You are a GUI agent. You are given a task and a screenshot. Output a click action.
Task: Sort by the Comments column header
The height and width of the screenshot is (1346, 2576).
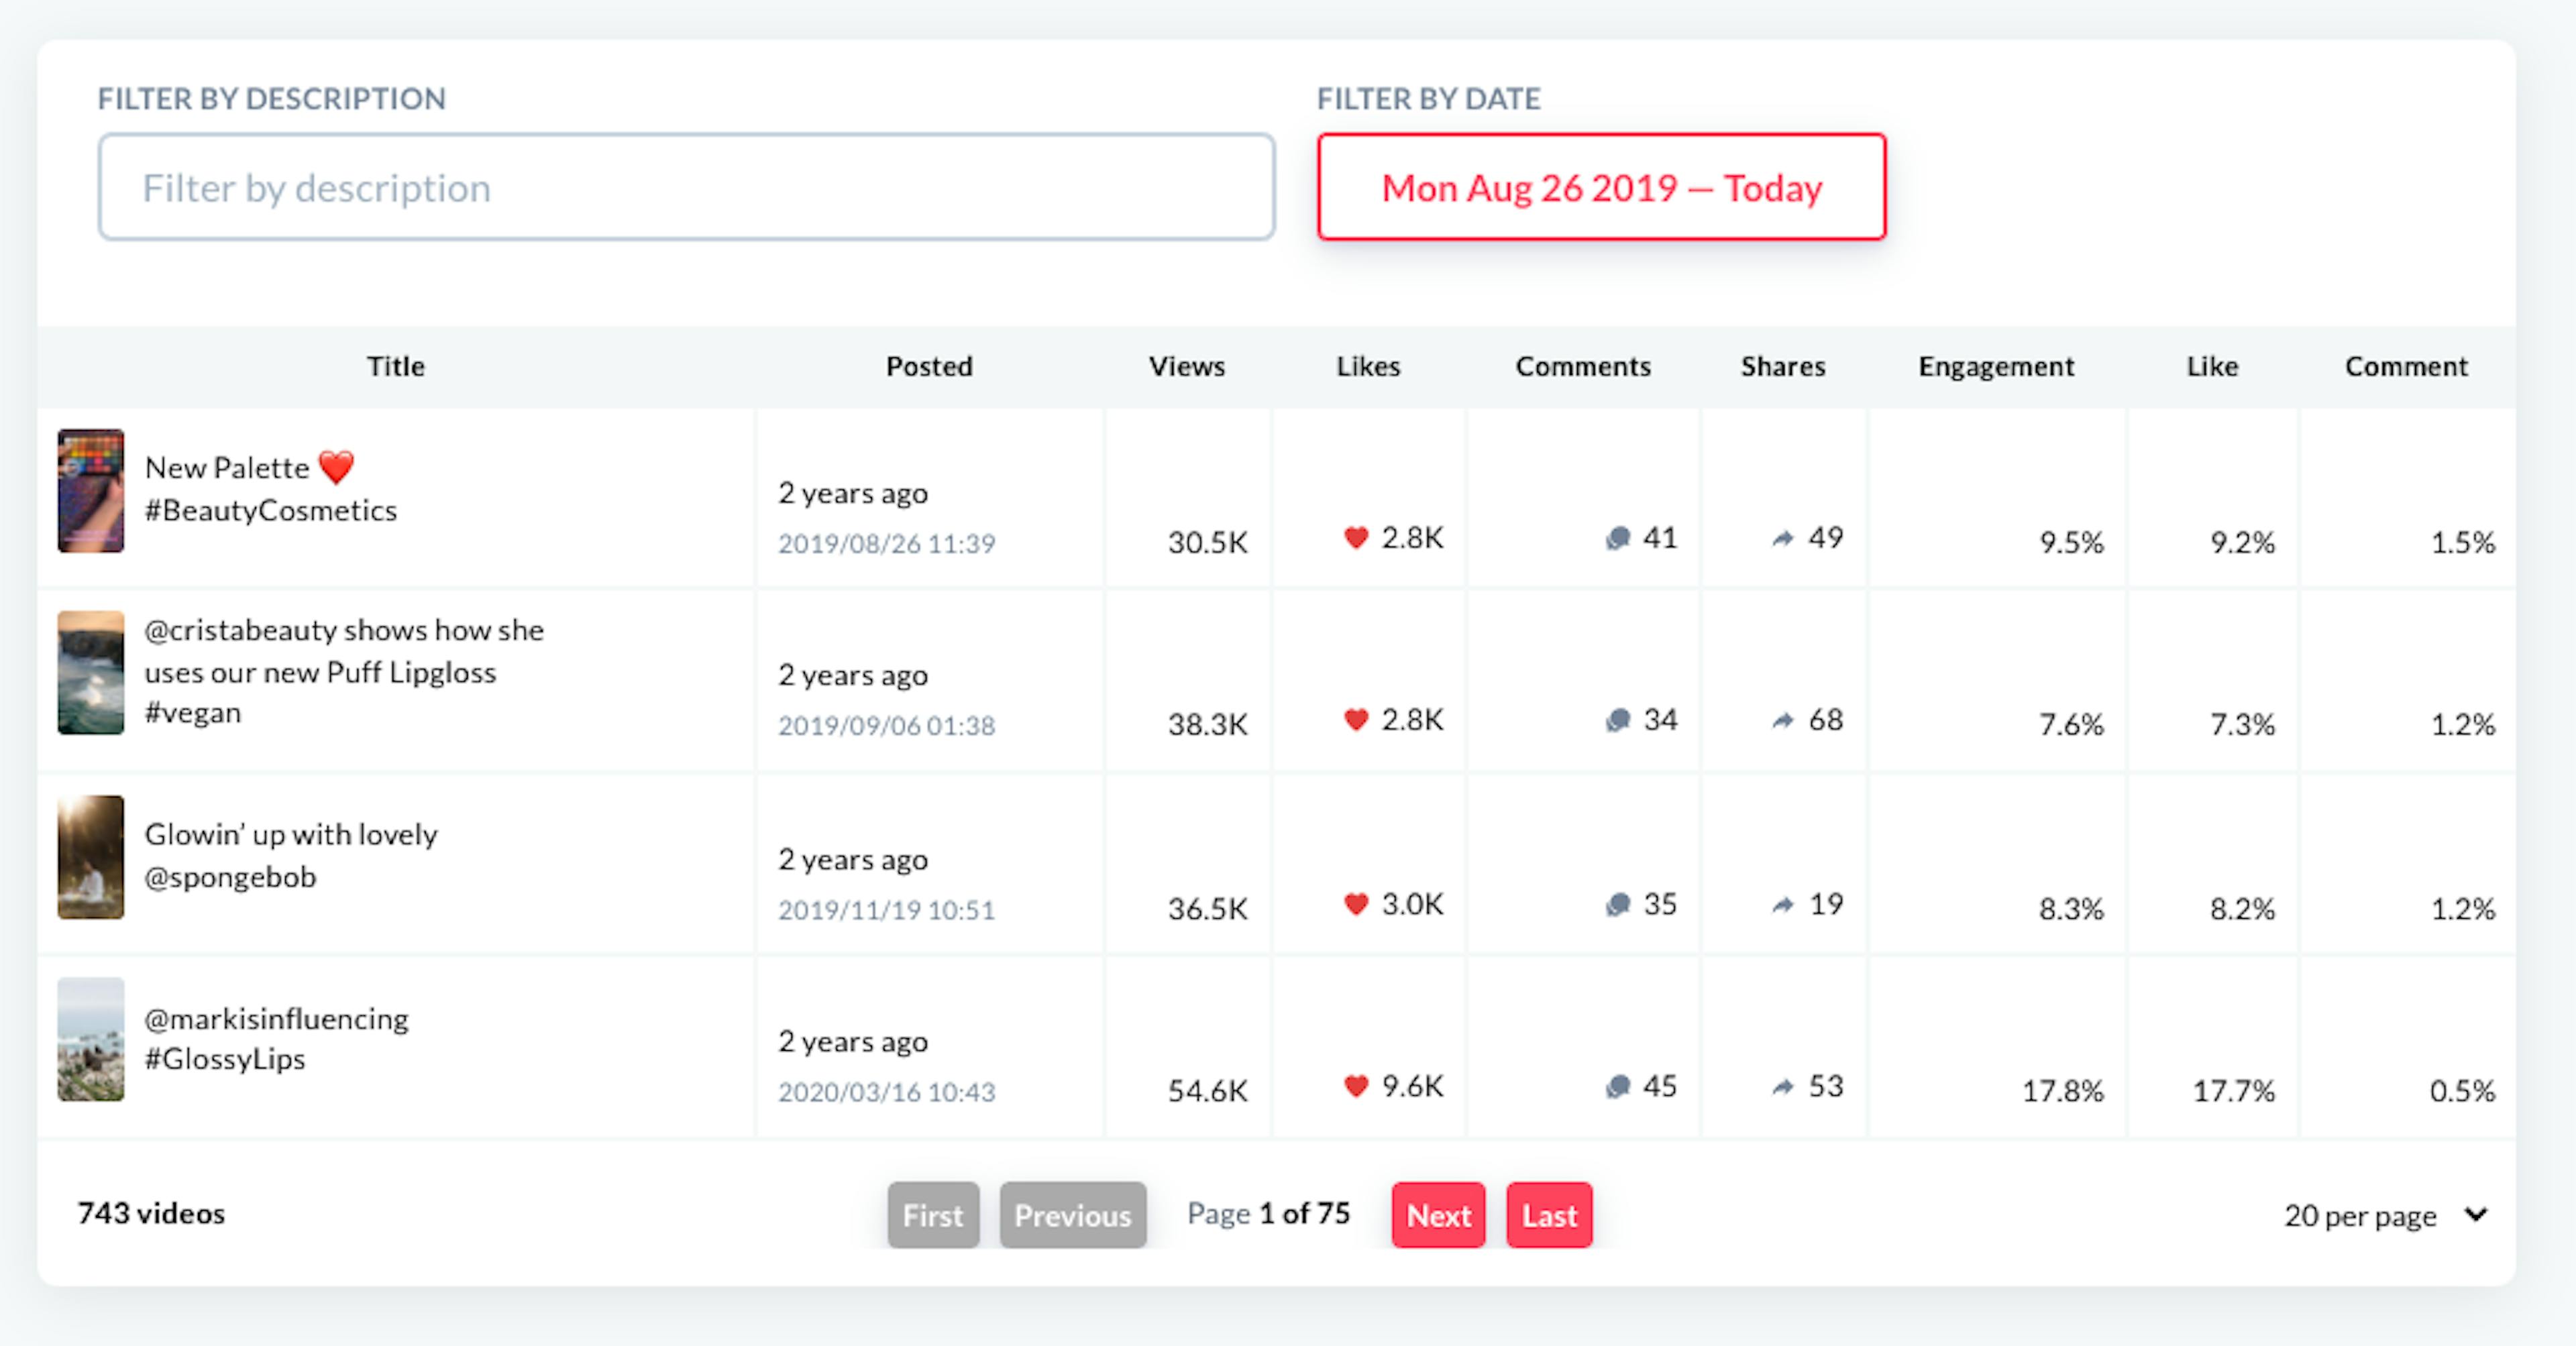(x=1583, y=366)
